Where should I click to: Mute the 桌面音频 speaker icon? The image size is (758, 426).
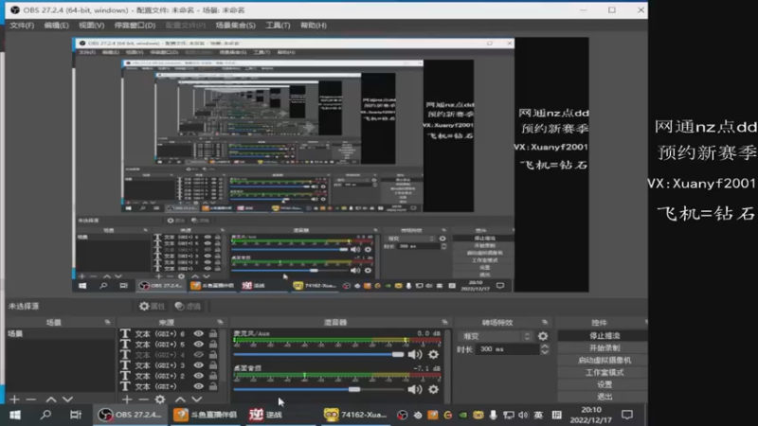(415, 389)
